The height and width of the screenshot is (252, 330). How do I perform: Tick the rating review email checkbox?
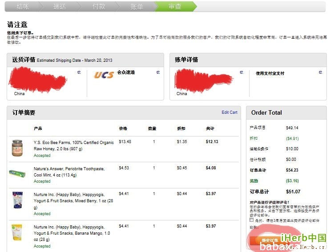point(252,220)
